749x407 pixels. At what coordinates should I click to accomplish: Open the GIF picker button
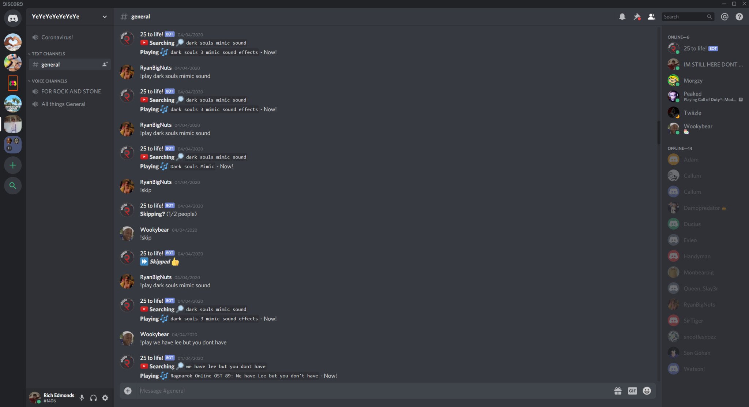(632, 391)
